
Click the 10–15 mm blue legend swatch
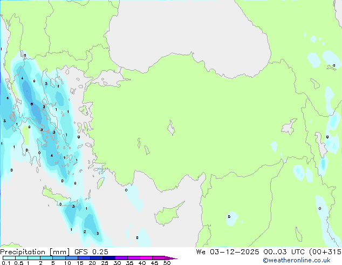pos(71,258)
